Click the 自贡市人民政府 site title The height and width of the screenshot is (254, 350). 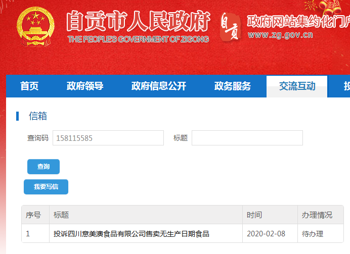pos(138,21)
